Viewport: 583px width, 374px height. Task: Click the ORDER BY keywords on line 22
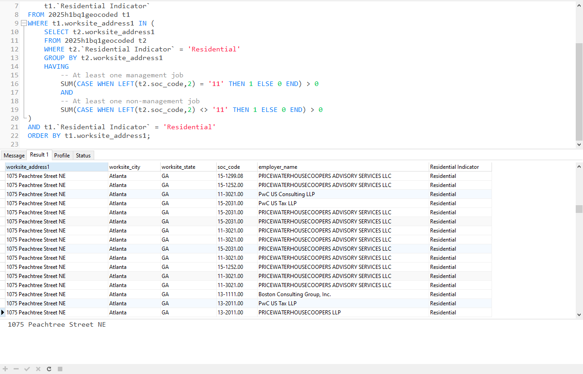[x=44, y=136]
